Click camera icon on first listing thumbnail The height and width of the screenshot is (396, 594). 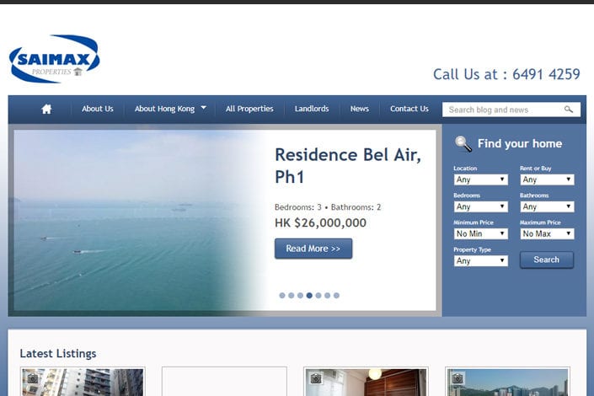coord(33,378)
